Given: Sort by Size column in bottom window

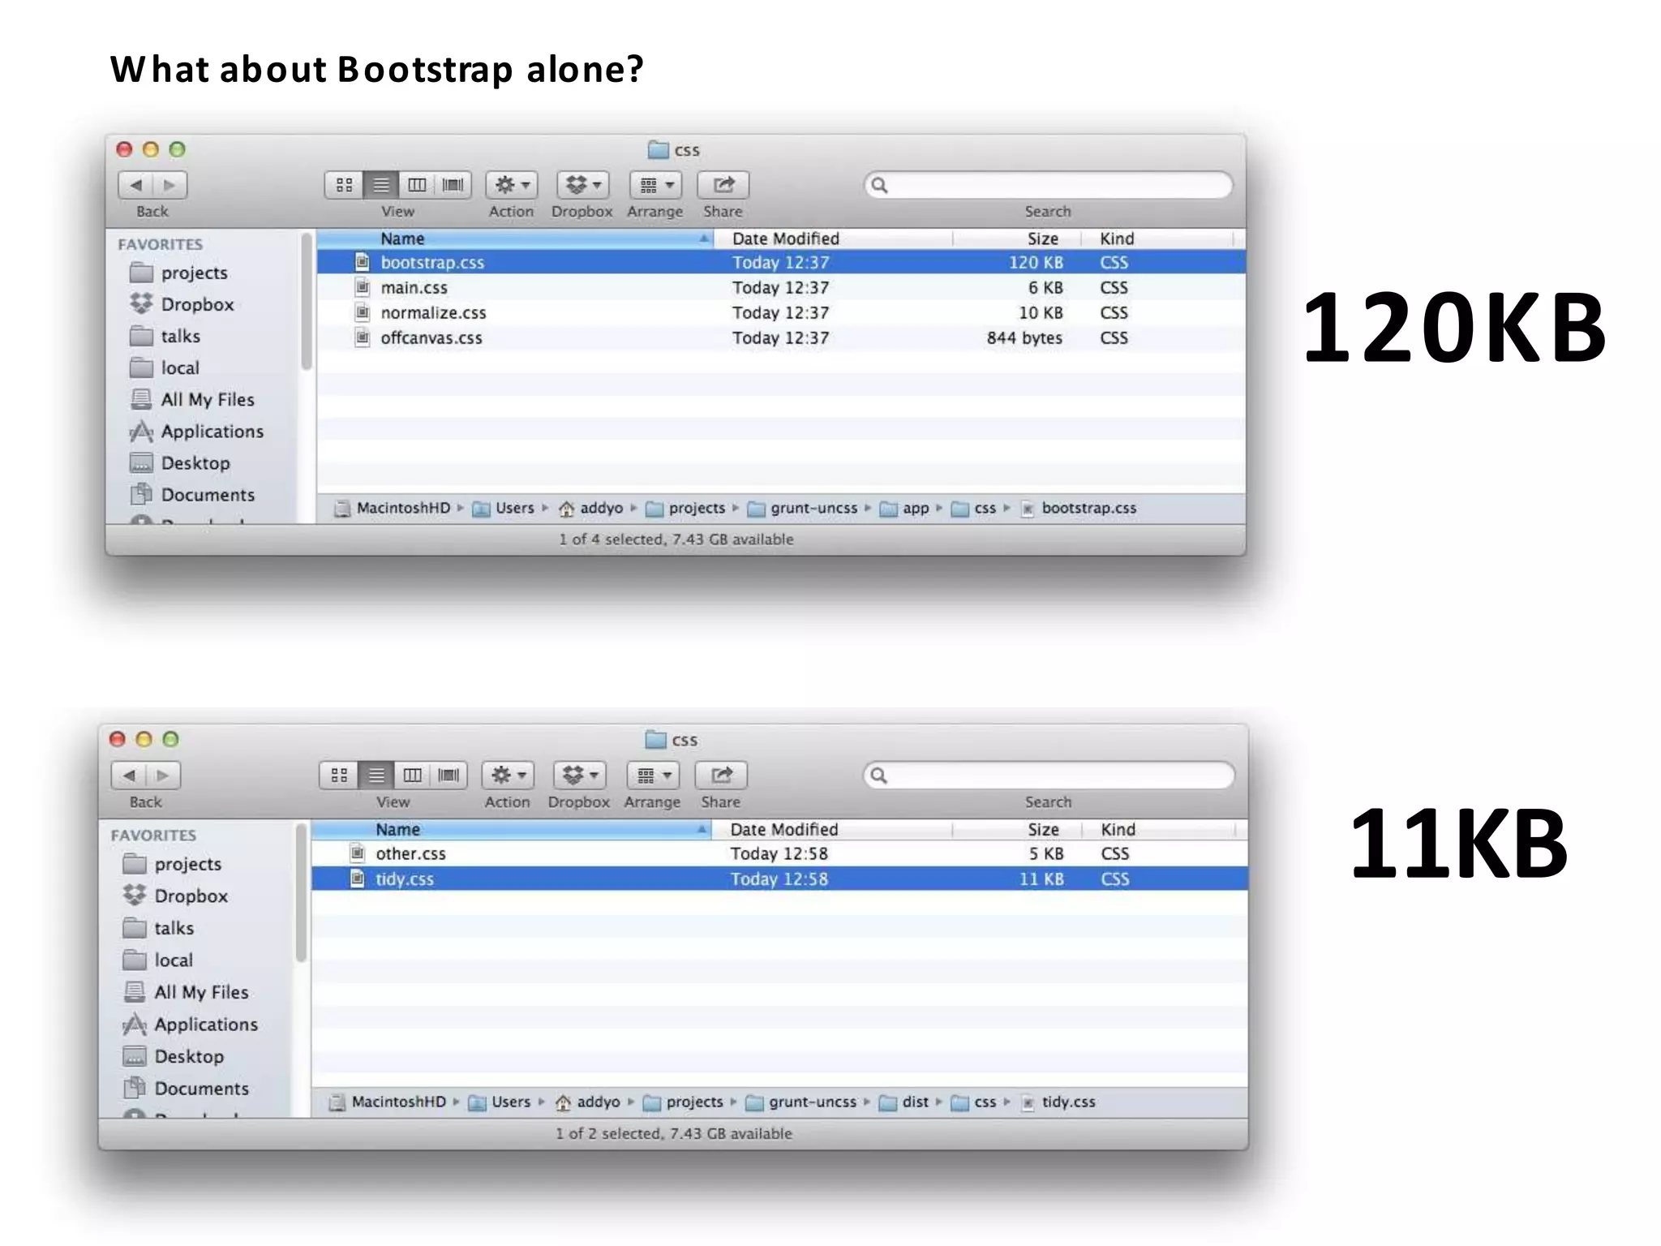Looking at the screenshot, I should point(1017,829).
